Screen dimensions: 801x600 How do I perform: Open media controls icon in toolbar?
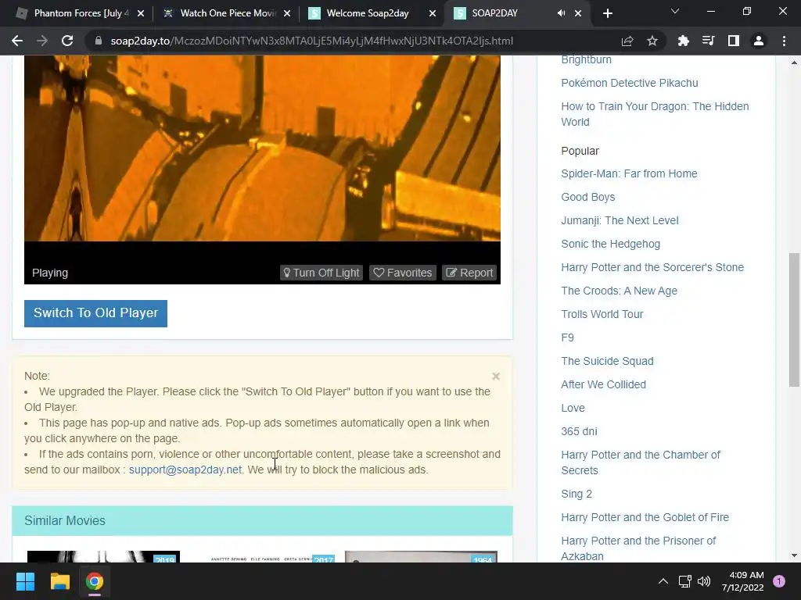708,41
